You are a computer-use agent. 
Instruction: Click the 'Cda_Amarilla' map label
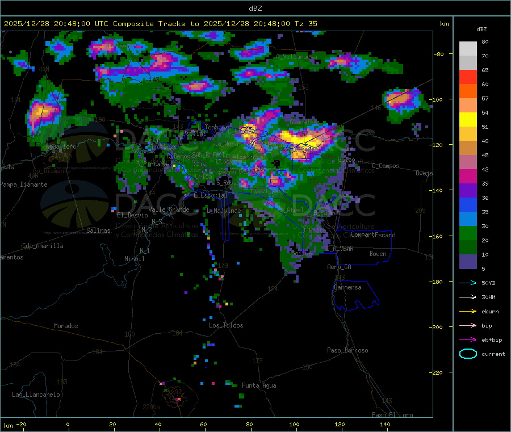tap(43, 246)
